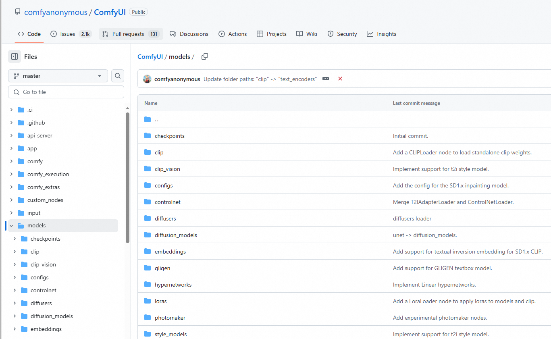Image resolution: width=551 pixels, height=339 pixels.
Task: Click the ComfyUI breadcrumb link
Action: point(150,57)
